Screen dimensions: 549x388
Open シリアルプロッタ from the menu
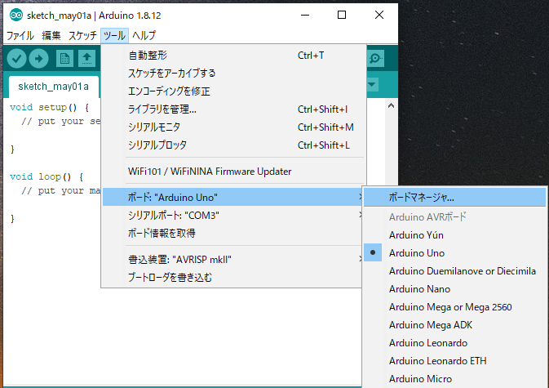click(233, 145)
